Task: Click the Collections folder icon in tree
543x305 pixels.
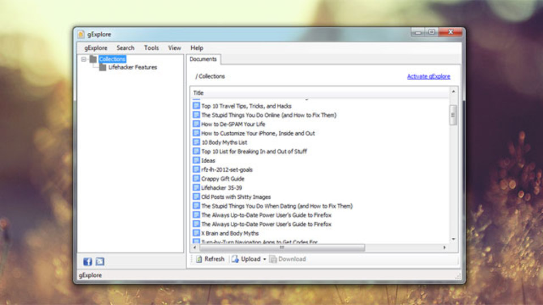Action: point(93,59)
